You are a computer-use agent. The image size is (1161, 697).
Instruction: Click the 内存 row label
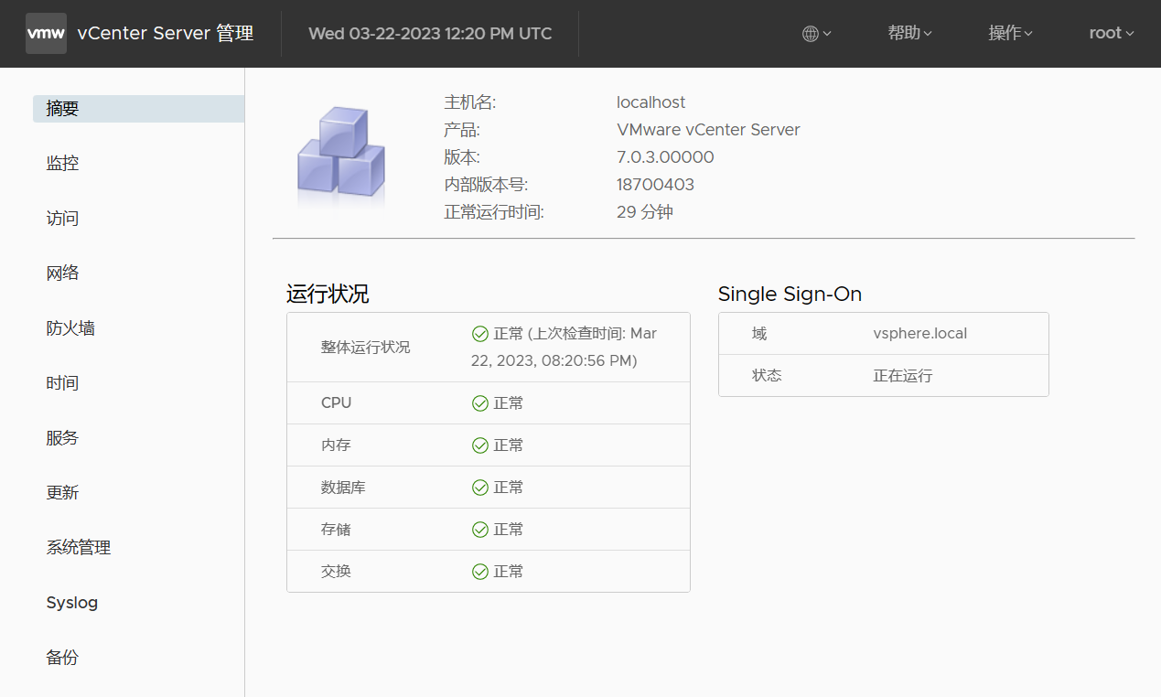click(336, 445)
